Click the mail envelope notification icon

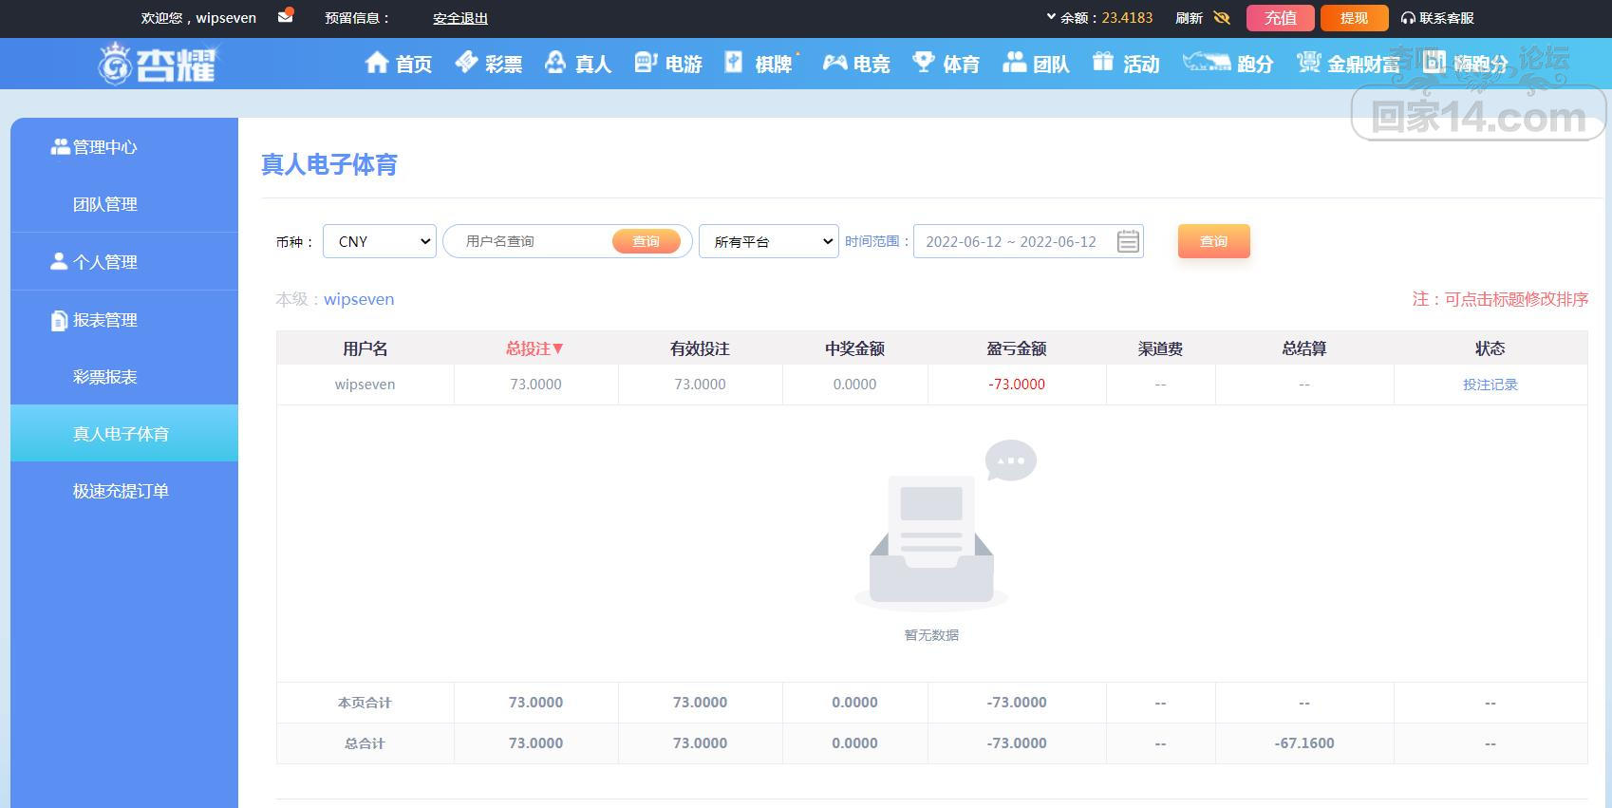[x=285, y=16]
